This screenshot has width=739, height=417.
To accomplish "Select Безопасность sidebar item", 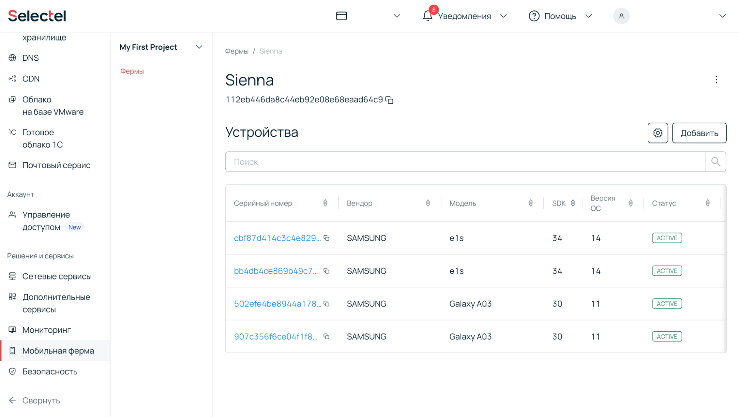I will point(50,372).
